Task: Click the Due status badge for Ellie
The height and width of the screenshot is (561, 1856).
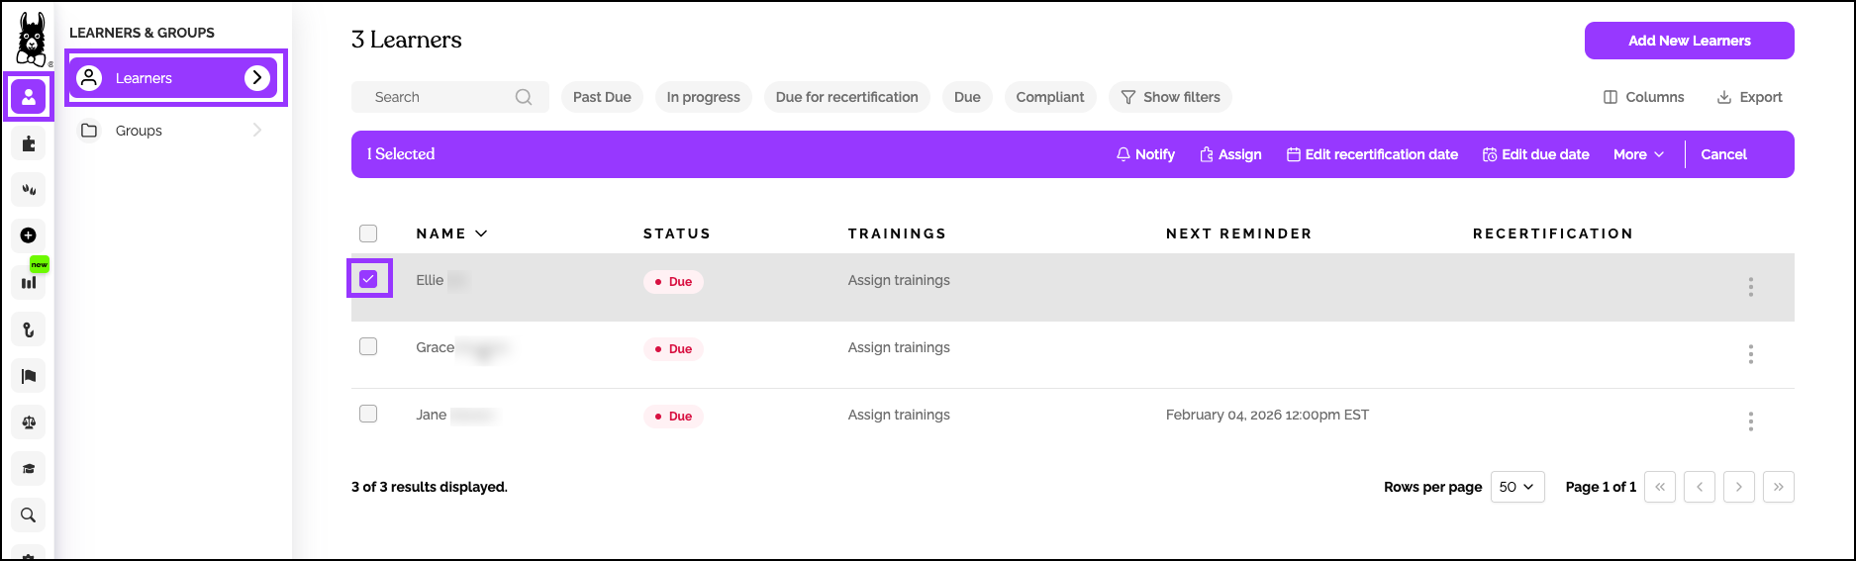Action: [673, 282]
